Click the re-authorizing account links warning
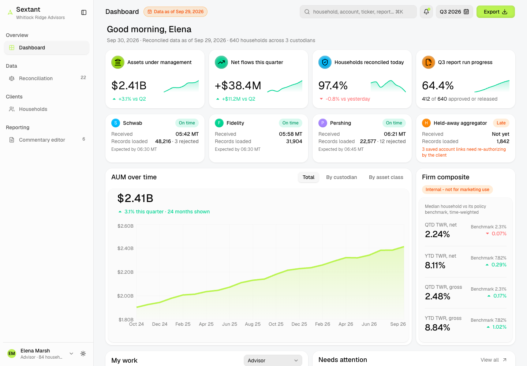 click(464, 152)
